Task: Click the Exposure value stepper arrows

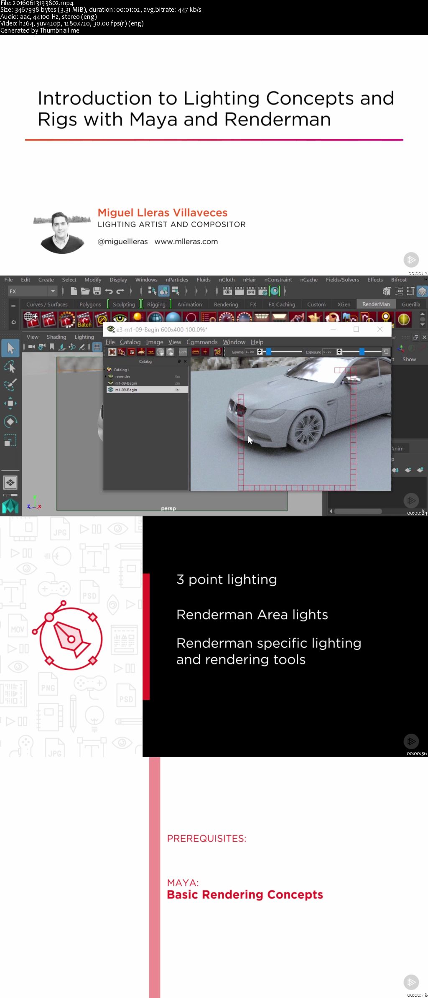Action: [x=339, y=352]
